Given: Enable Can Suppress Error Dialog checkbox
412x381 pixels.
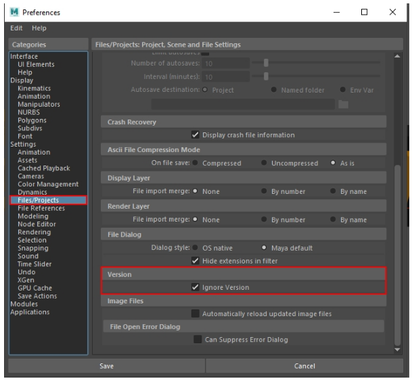Looking at the screenshot, I should (198, 339).
